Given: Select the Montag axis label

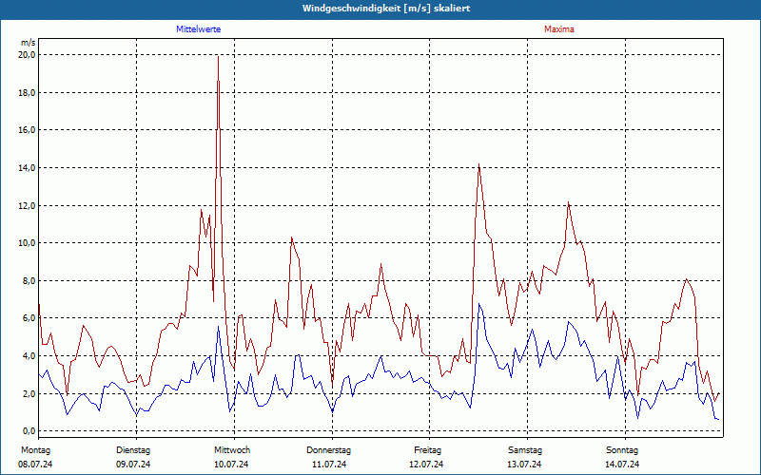Looking at the screenshot, I should pos(36,450).
